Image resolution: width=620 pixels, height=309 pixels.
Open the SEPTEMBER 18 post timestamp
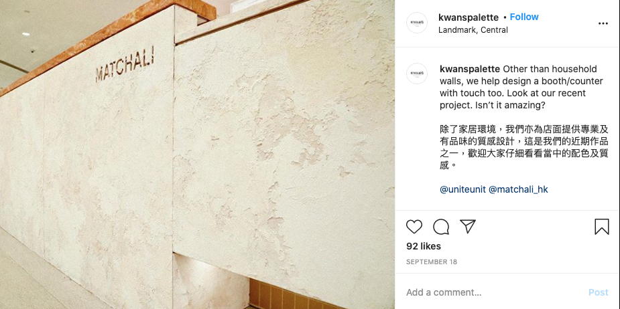point(432,262)
